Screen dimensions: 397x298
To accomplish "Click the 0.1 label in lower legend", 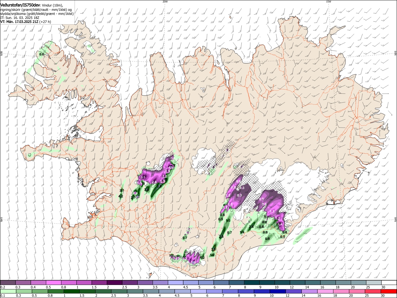I will 2,296.
